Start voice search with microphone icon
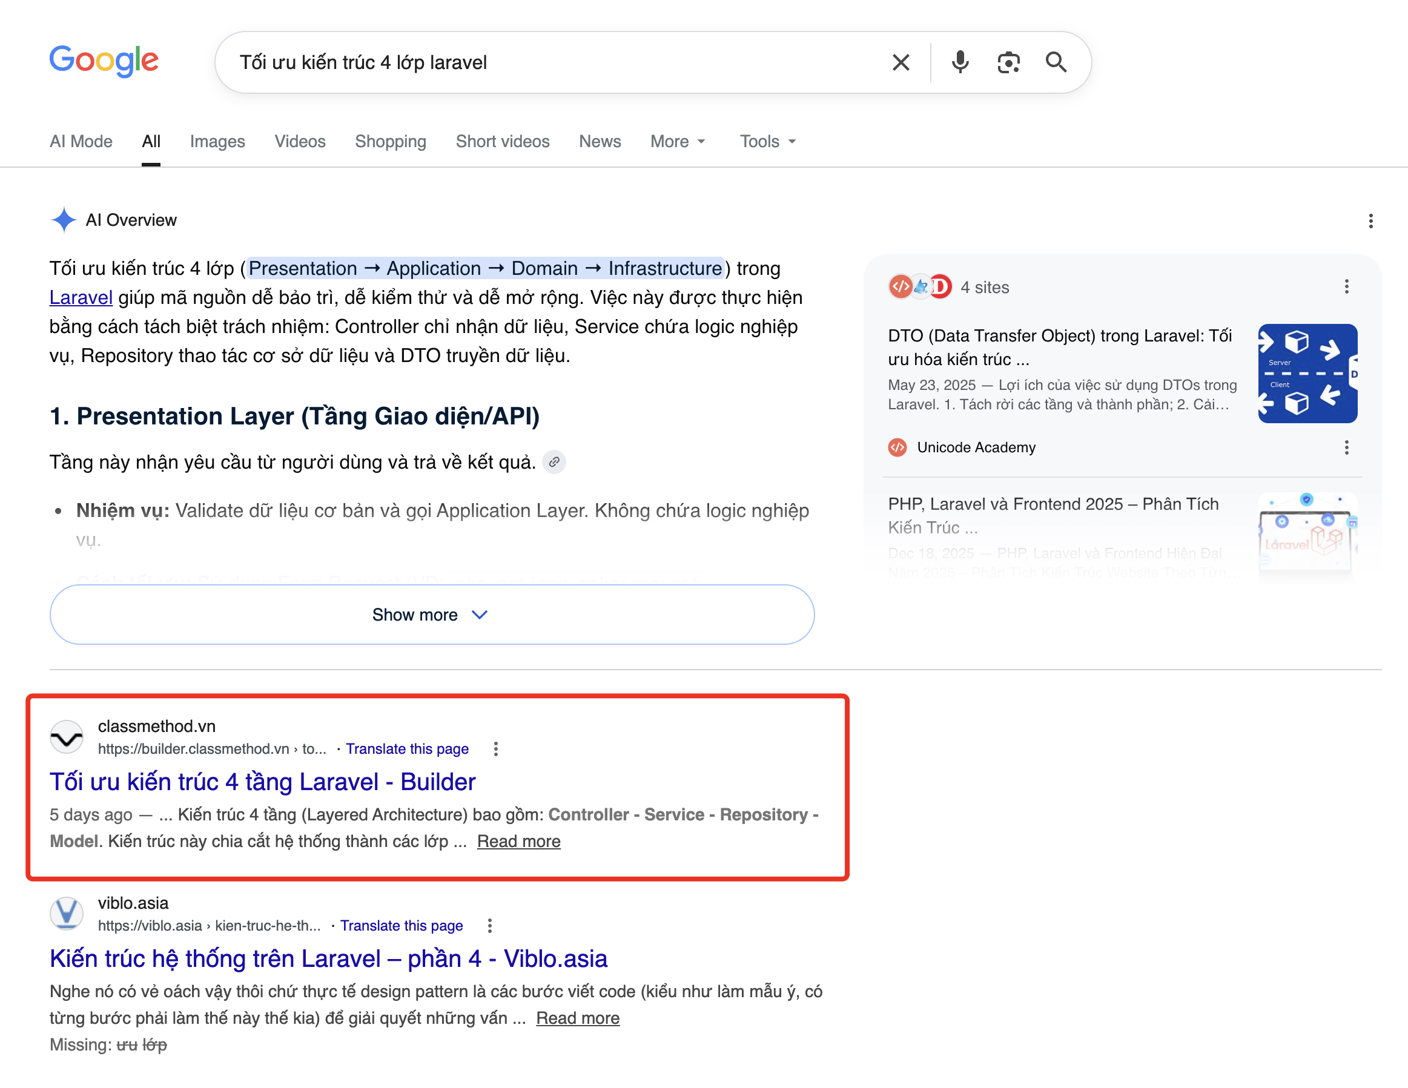Screen dimensions: 1408x1088 pyautogui.click(x=960, y=62)
